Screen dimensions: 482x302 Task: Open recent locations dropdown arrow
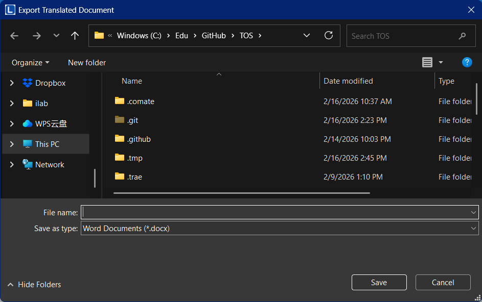[56, 36]
